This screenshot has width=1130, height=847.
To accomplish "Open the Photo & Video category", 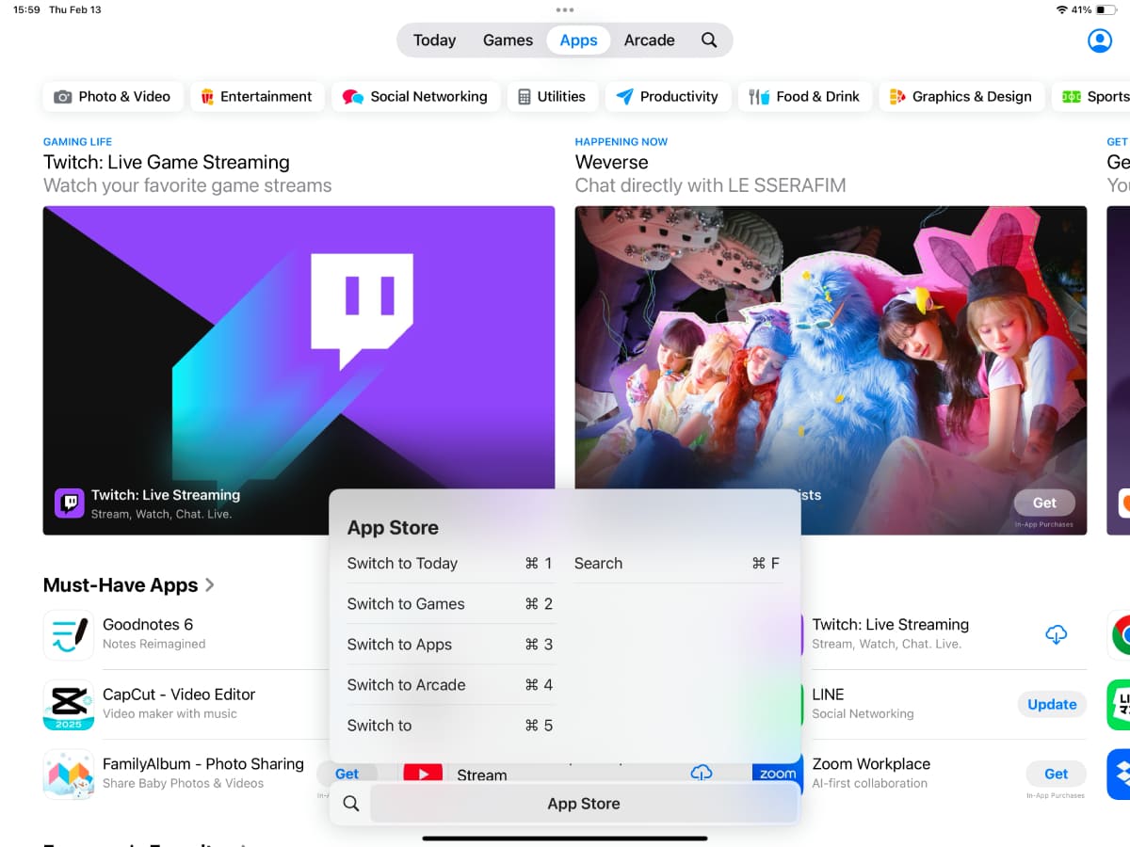I will point(112,96).
